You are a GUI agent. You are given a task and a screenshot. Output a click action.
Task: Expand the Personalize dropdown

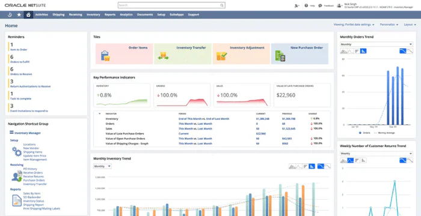tap(389, 25)
